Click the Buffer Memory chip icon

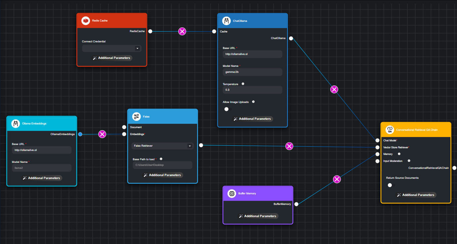click(232, 193)
